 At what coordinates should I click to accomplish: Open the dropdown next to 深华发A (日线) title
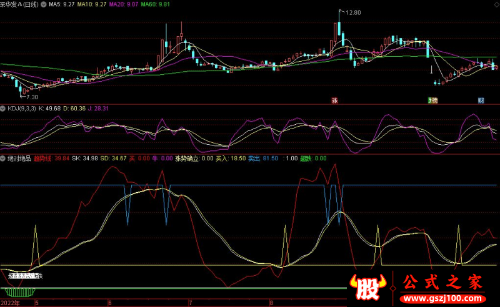(42, 4)
